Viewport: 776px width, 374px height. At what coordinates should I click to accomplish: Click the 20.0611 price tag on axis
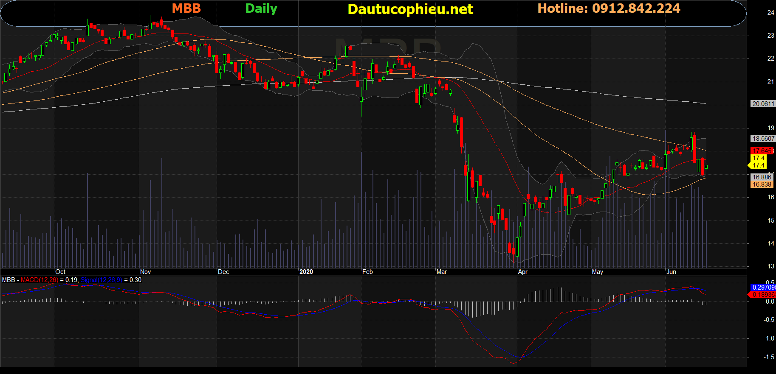(x=763, y=104)
